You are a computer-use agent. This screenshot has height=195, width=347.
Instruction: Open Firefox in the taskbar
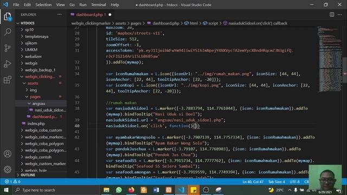pyautogui.click(x=131, y=190)
